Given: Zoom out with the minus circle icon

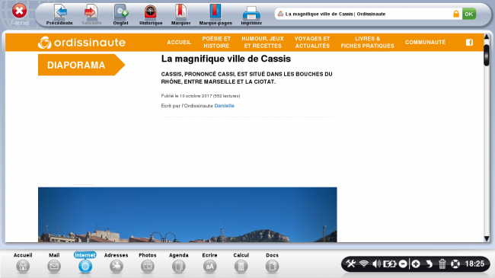Looking at the screenshot, I should pyautogui.click(x=403, y=264).
